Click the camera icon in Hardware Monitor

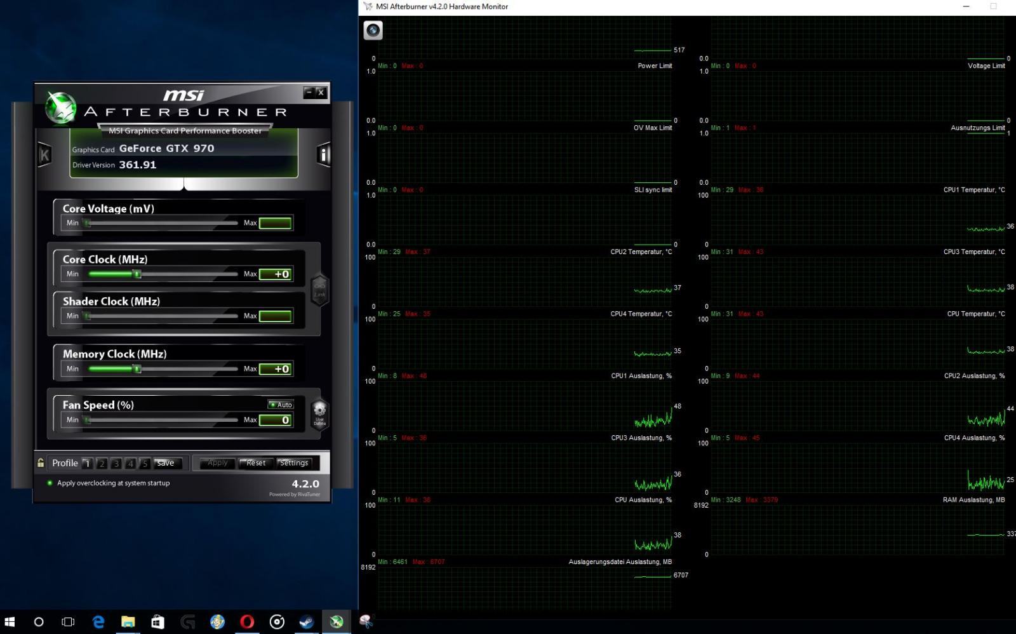coord(373,30)
